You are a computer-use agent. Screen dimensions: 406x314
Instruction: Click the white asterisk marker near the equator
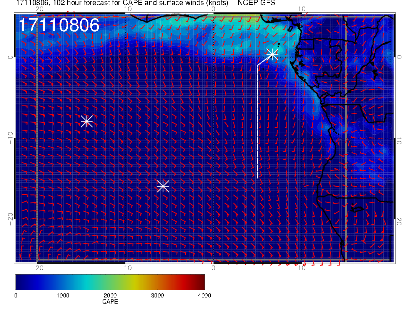click(272, 54)
